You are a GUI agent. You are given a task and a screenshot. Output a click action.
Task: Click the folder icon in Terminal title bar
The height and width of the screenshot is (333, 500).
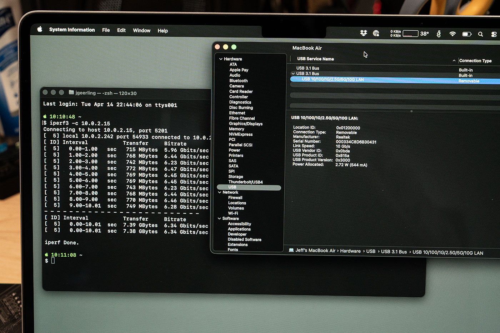click(x=71, y=92)
